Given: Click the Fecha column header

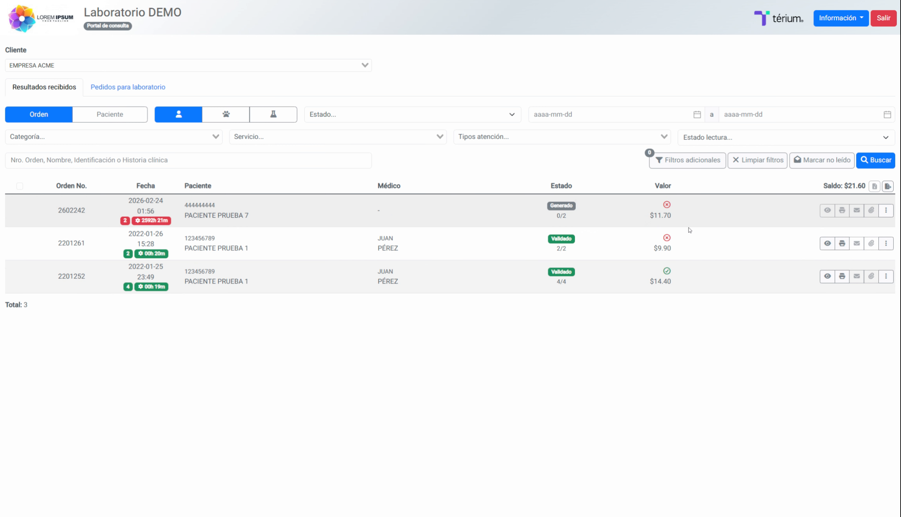Looking at the screenshot, I should [x=145, y=186].
